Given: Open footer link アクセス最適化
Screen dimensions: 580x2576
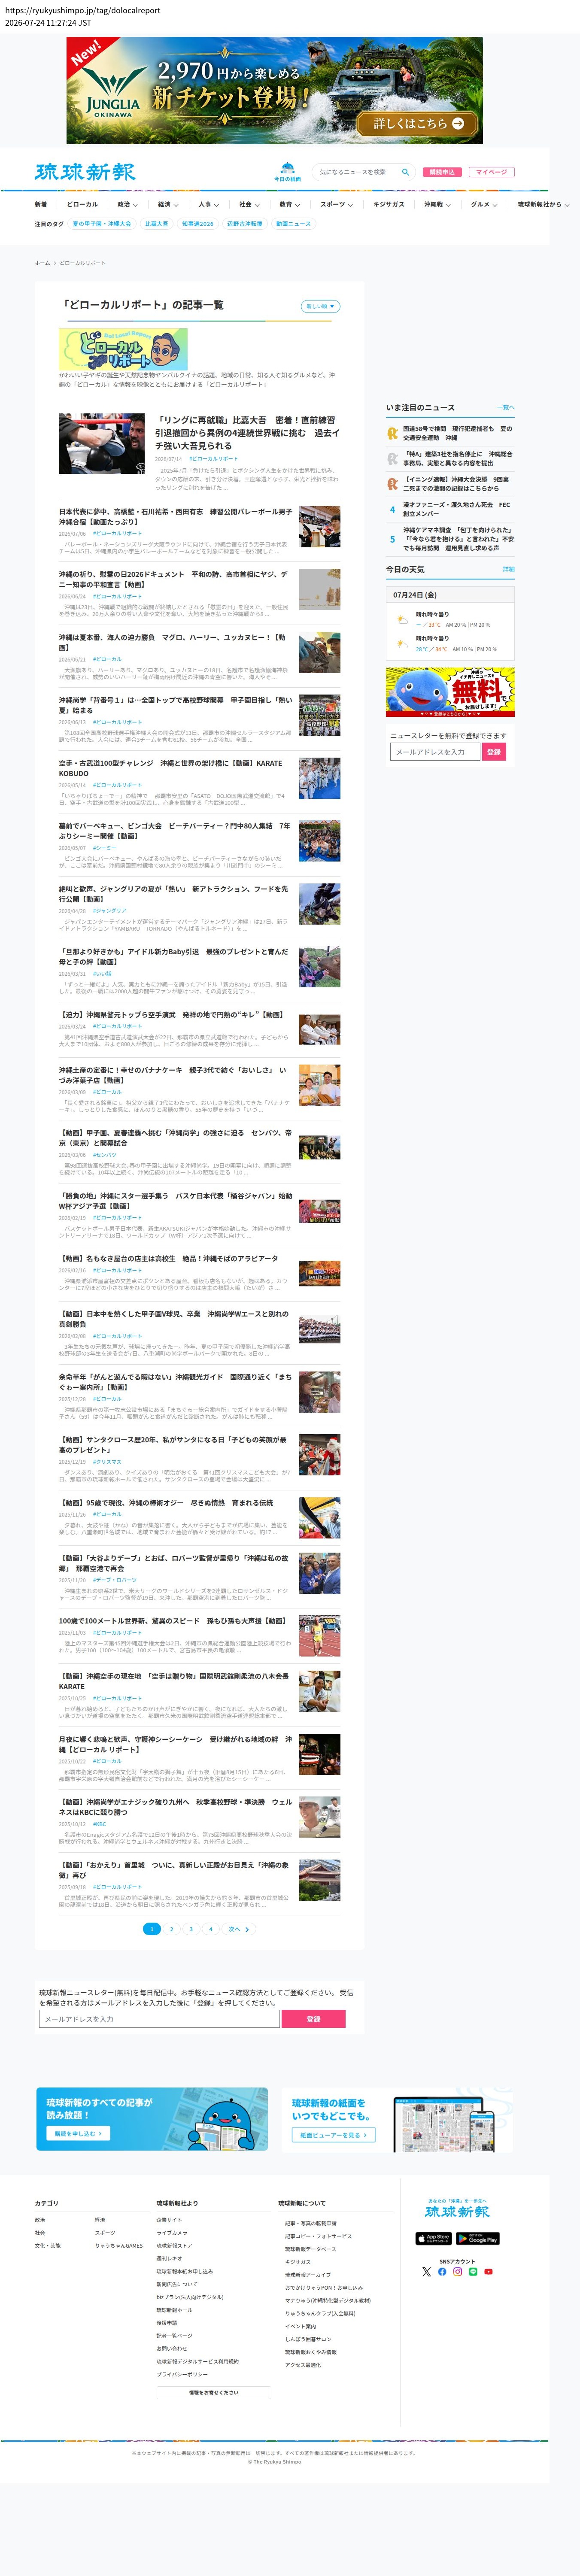Looking at the screenshot, I should click(303, 2365).
